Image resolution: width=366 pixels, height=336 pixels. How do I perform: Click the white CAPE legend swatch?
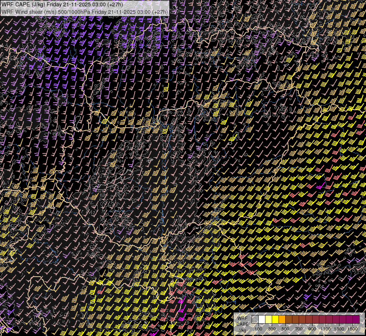tap(262, 320)
